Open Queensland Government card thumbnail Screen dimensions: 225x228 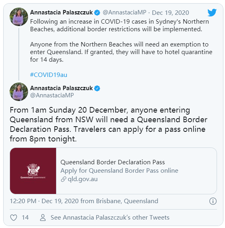tap(33, 171)
